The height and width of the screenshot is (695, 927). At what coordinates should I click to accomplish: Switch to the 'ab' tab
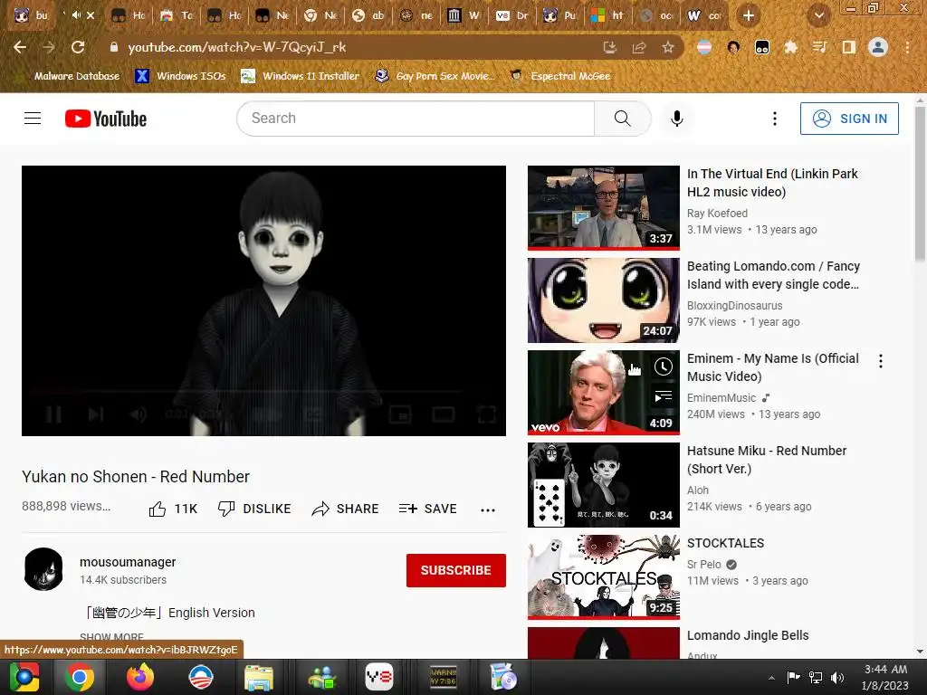(x=368, y=15)
